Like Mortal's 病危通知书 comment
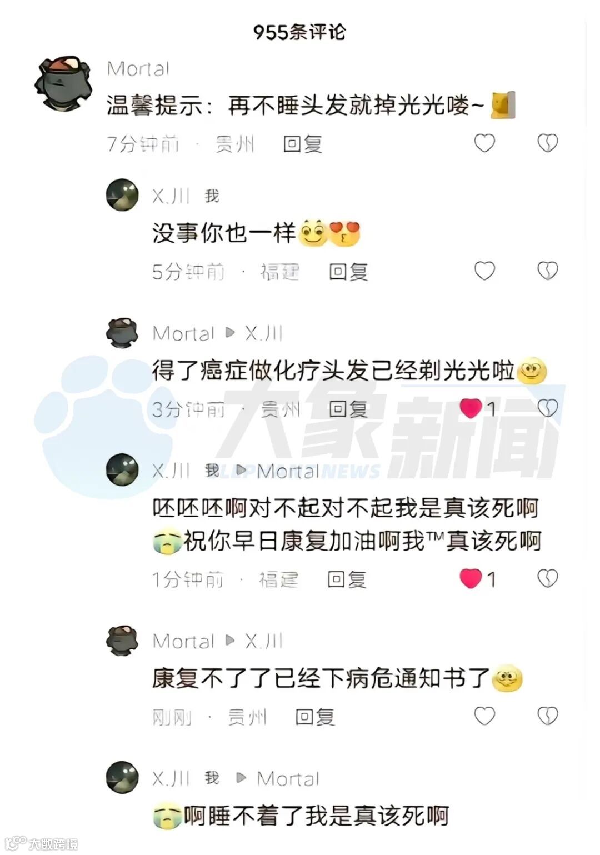The image size is (600, 855). click(x=484, y=716)
